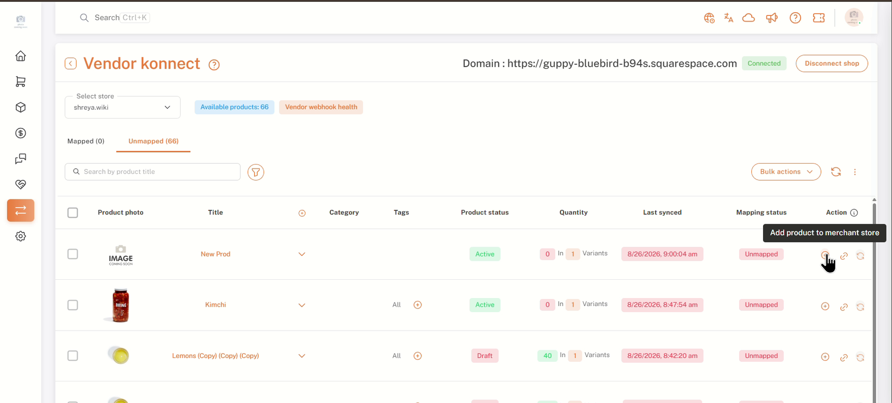
Task: Open the megaphone announcements icon
Action: pyautogui.click(x=772, y=18)
